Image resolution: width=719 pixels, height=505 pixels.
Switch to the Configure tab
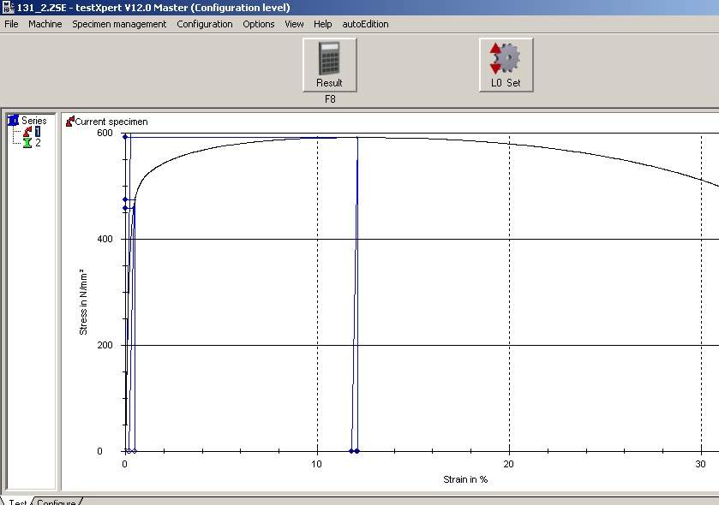(56, 502)
